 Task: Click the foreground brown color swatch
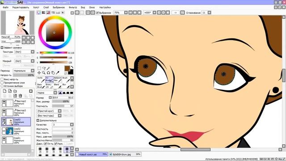pos(67,68)
